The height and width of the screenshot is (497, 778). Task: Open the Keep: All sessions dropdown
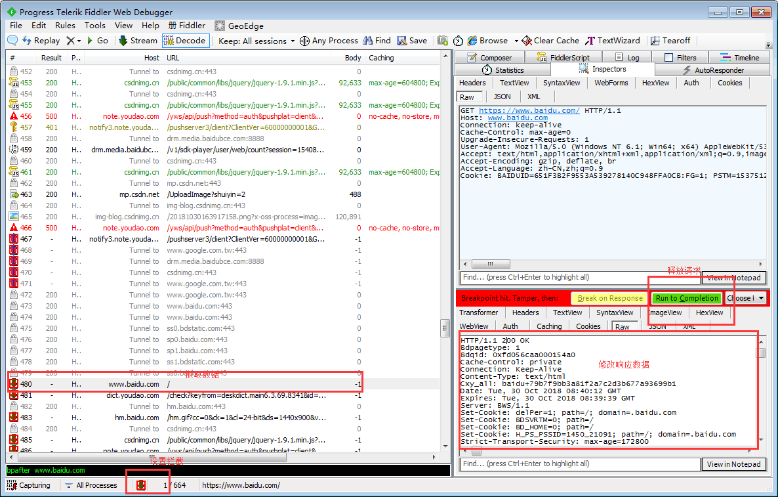pyautogui.click(x=256, y=41)
